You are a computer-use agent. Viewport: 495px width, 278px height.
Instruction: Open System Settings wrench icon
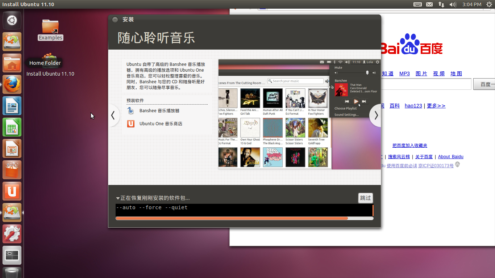click(12, 234)
